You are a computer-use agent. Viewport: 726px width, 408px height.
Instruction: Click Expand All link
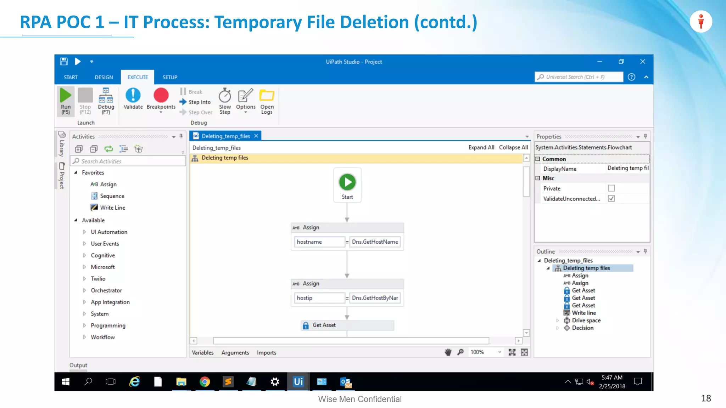[481, 147]
